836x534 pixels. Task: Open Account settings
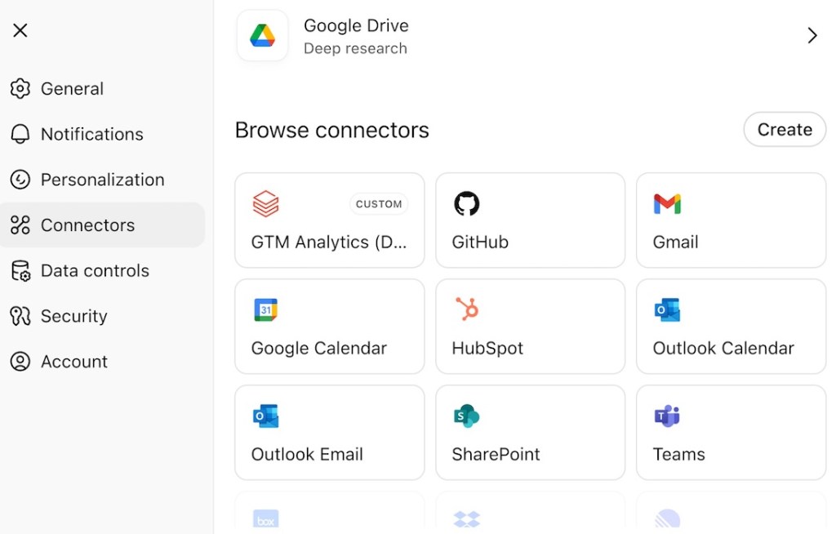coord(74,361)
